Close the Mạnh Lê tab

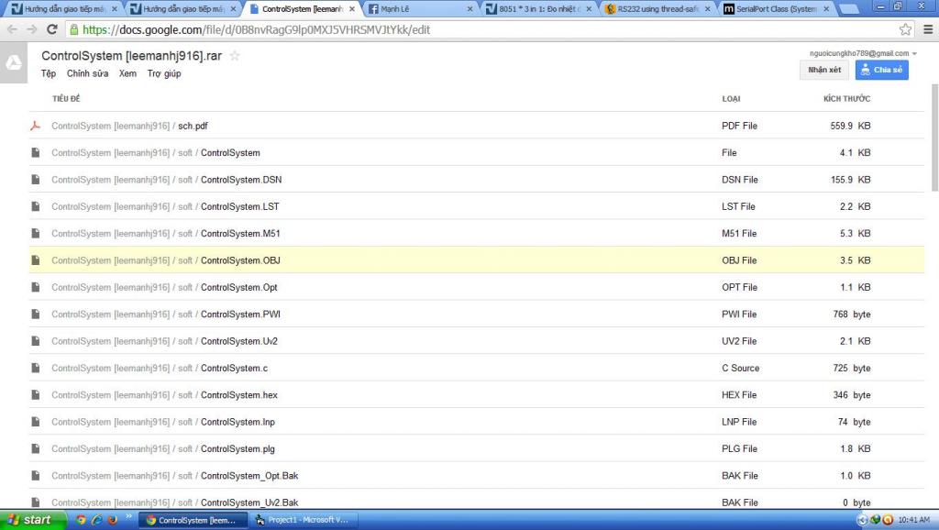coord(469,9)
